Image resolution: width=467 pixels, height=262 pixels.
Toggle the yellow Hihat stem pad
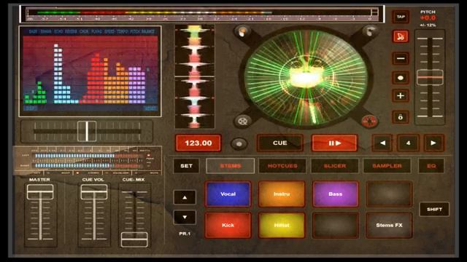[x=282, y=225]
